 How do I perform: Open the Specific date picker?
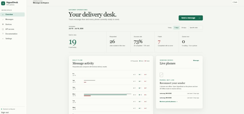coord(196,28)
